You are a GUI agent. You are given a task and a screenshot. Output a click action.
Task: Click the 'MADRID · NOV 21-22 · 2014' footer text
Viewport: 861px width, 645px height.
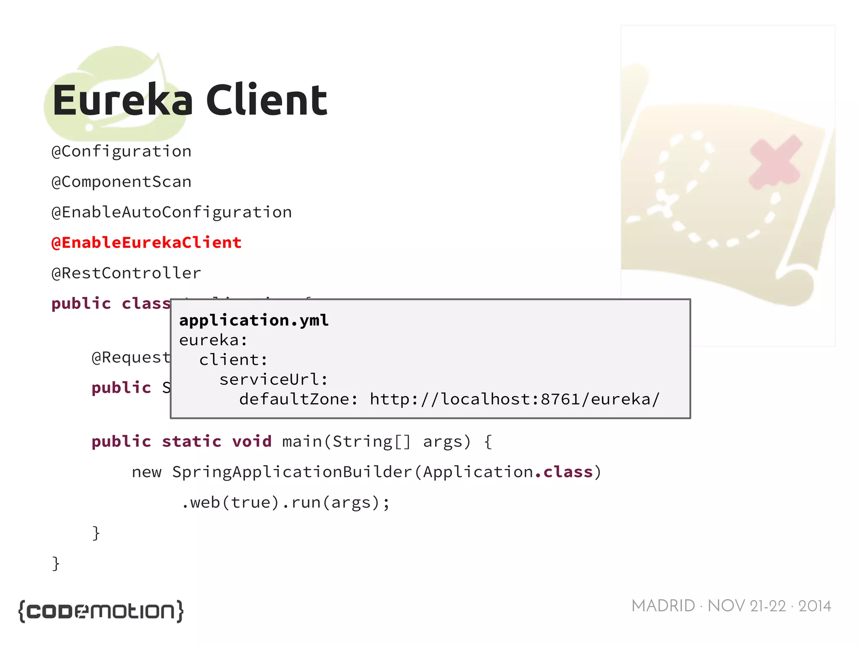tap(731, 606)
